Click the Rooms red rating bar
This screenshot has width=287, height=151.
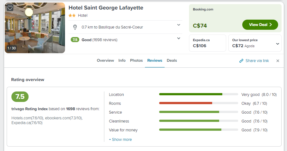click(186, 103)
